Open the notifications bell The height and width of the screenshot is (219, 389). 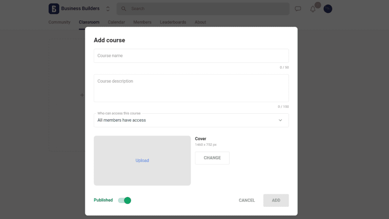point(312,8)
